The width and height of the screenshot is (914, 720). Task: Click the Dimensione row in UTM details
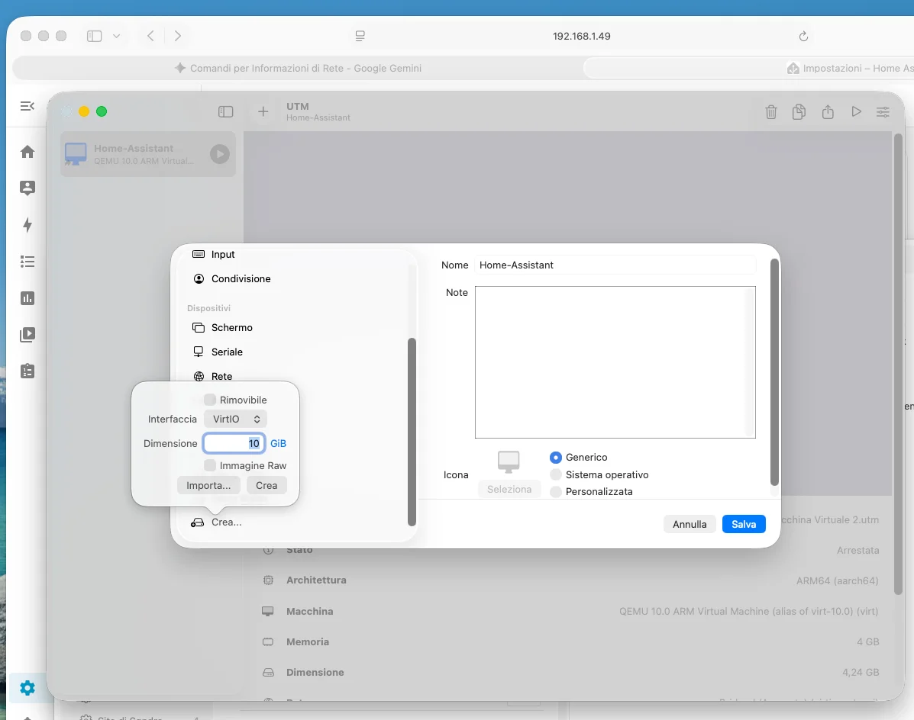pyautogui.click(x=570, y=672)
